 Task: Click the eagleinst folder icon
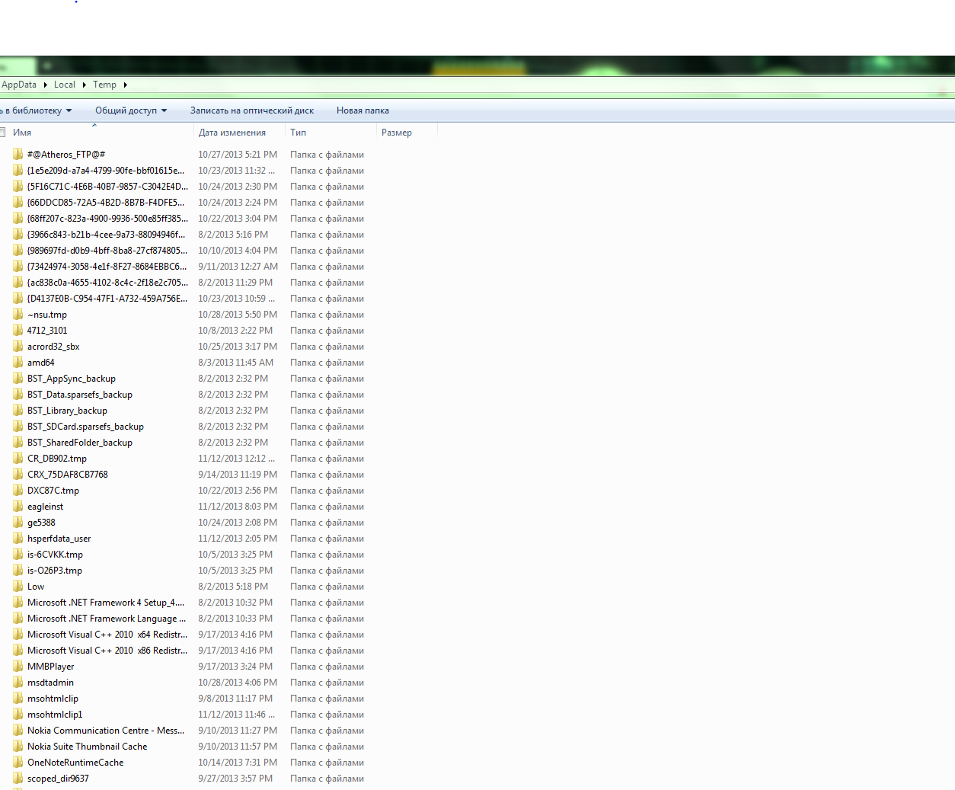click(x=18, y=507)
